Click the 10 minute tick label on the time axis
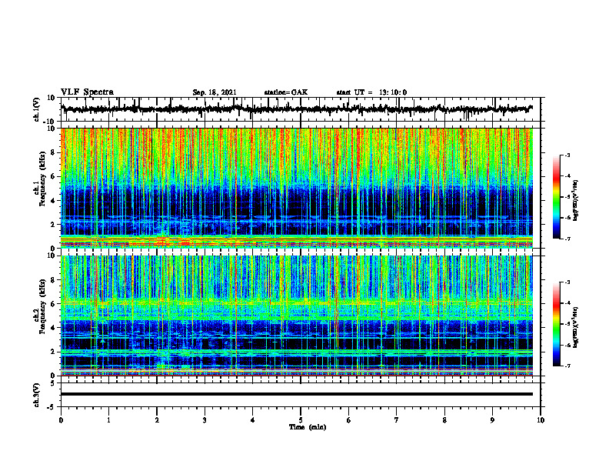Screen dimensions: 609x471 pos(541,420)
